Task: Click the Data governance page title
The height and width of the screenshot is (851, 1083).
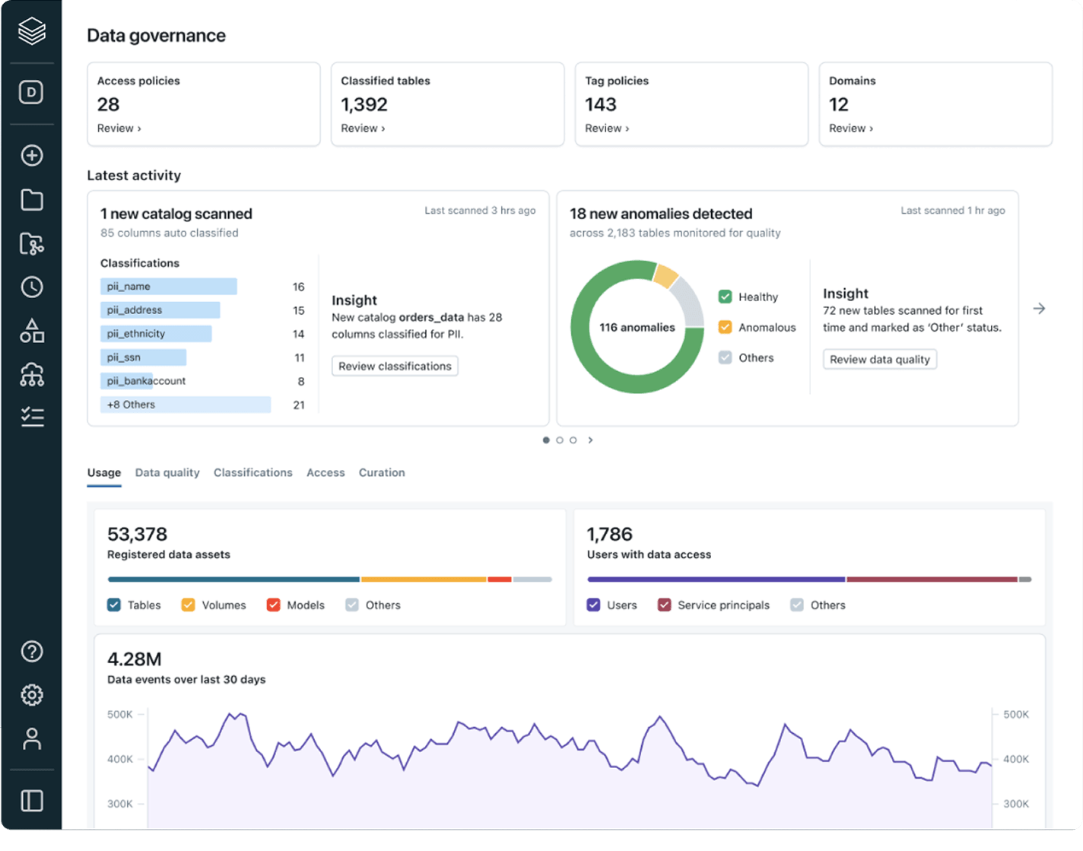Action: pyautogui.click(x=156, y=36)
